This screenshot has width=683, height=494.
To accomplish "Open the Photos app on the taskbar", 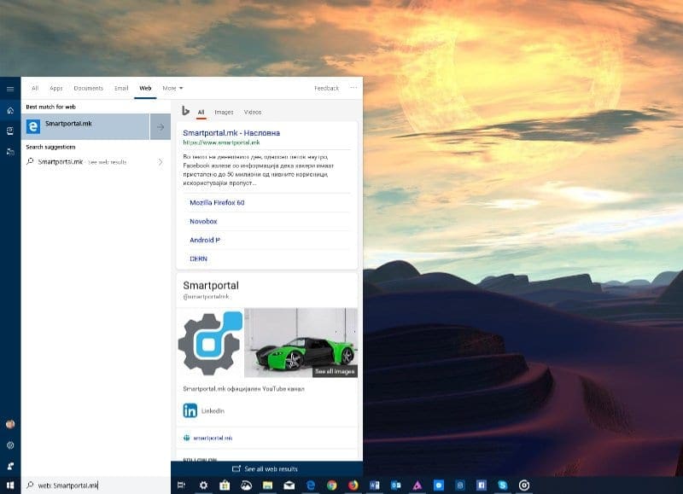I will click(x=246, y=485).
